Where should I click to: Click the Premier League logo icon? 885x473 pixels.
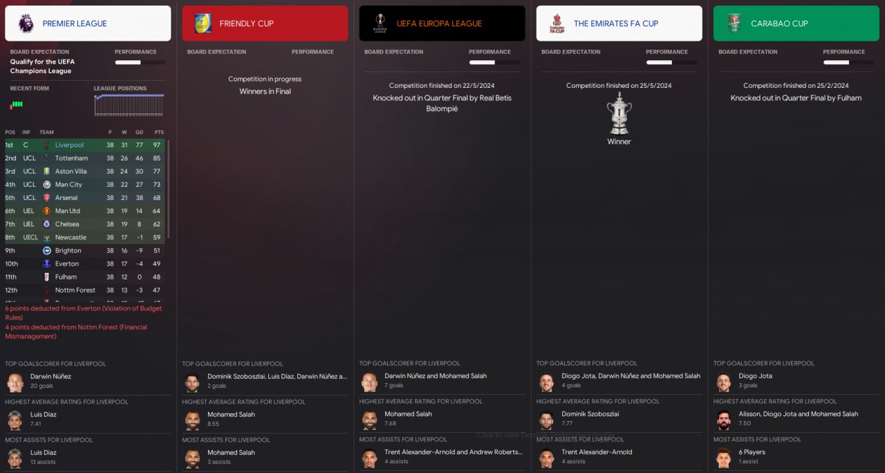tap(26, 23)
